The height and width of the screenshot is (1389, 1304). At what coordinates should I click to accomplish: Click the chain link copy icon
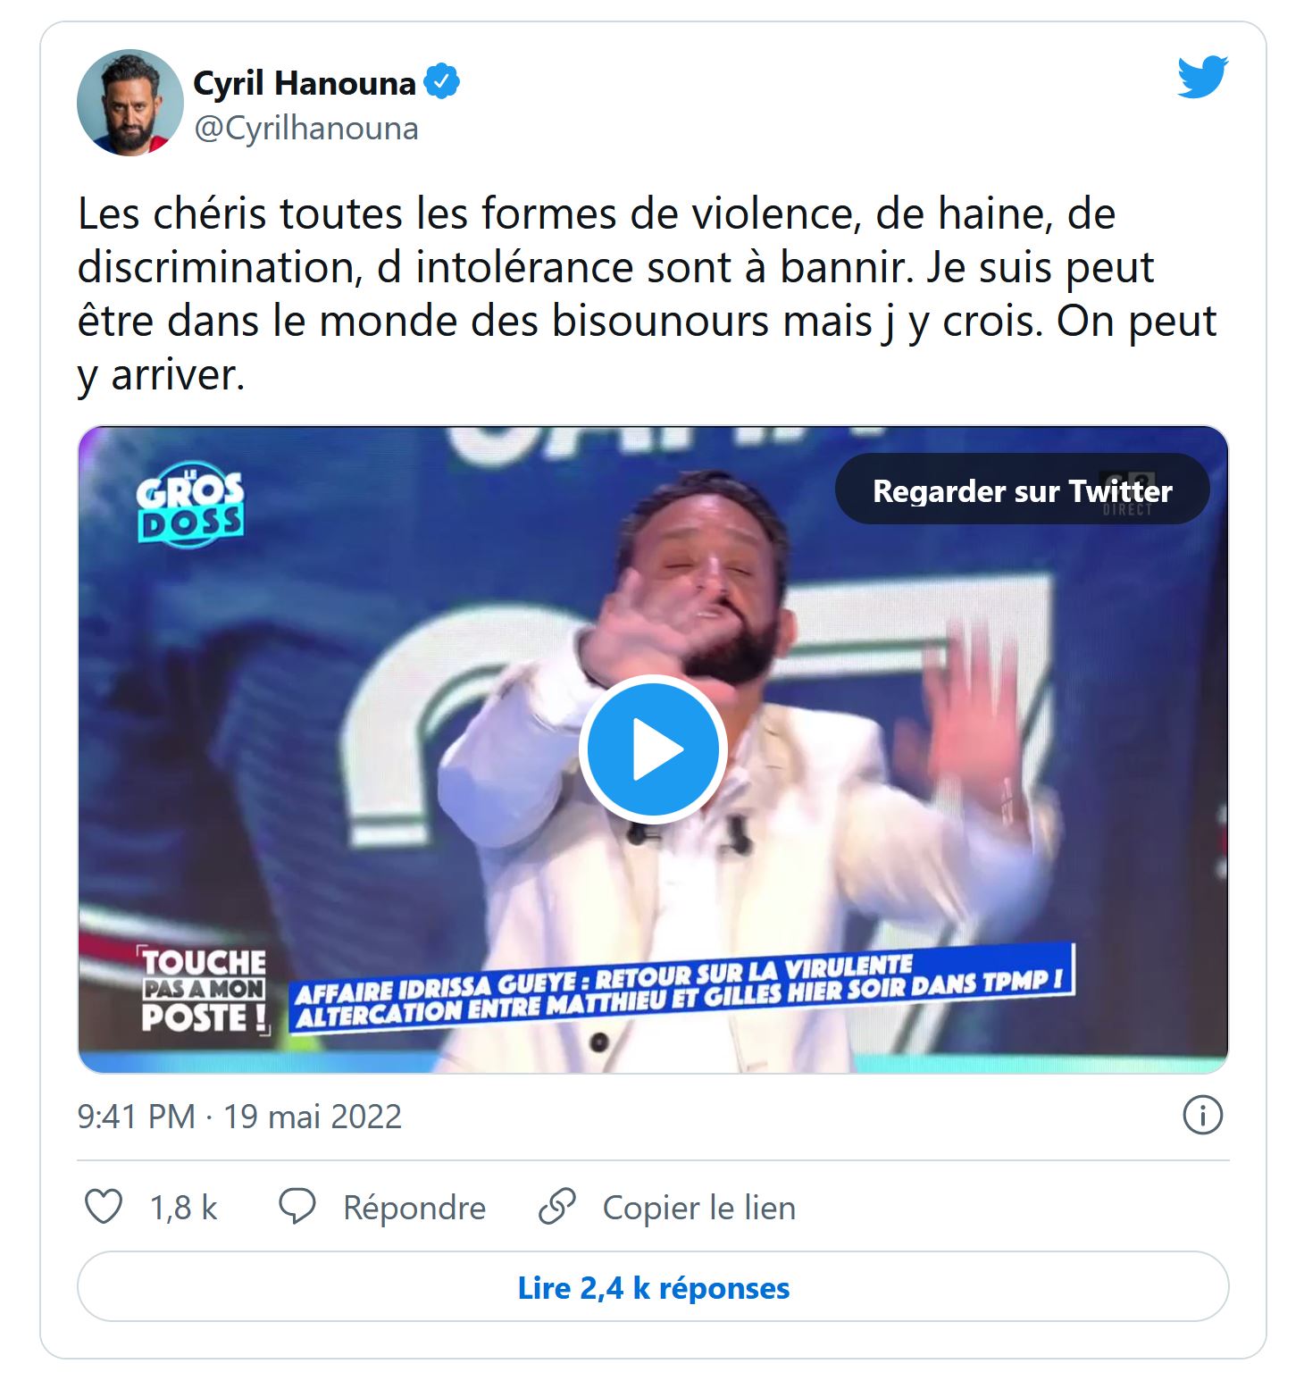tap(556, 1207)
